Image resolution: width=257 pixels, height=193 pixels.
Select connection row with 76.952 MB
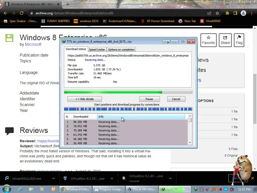coord(126,126)
